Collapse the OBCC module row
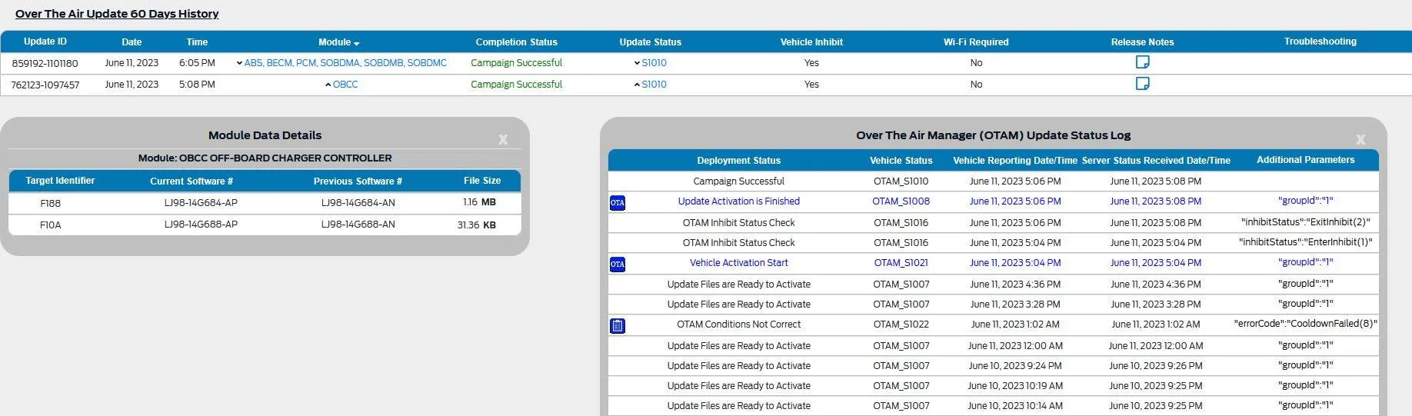 (328, 85)
